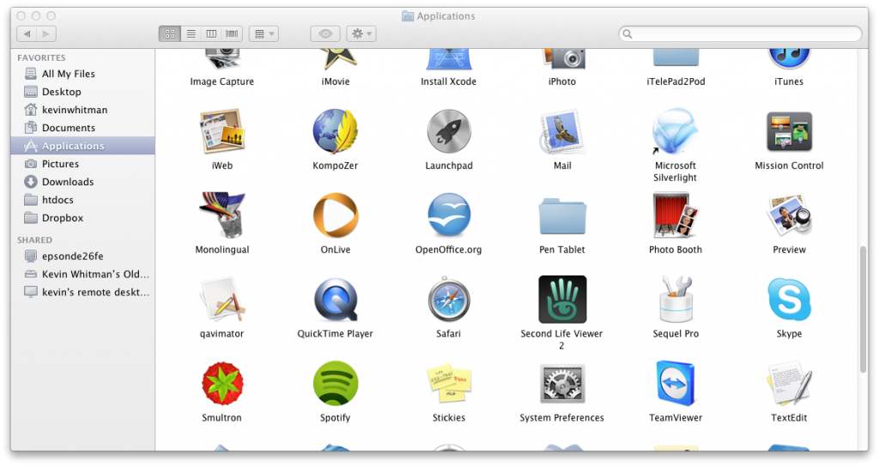
Task: Click the Launchpad rocket icon
Action: click(448, 131)
